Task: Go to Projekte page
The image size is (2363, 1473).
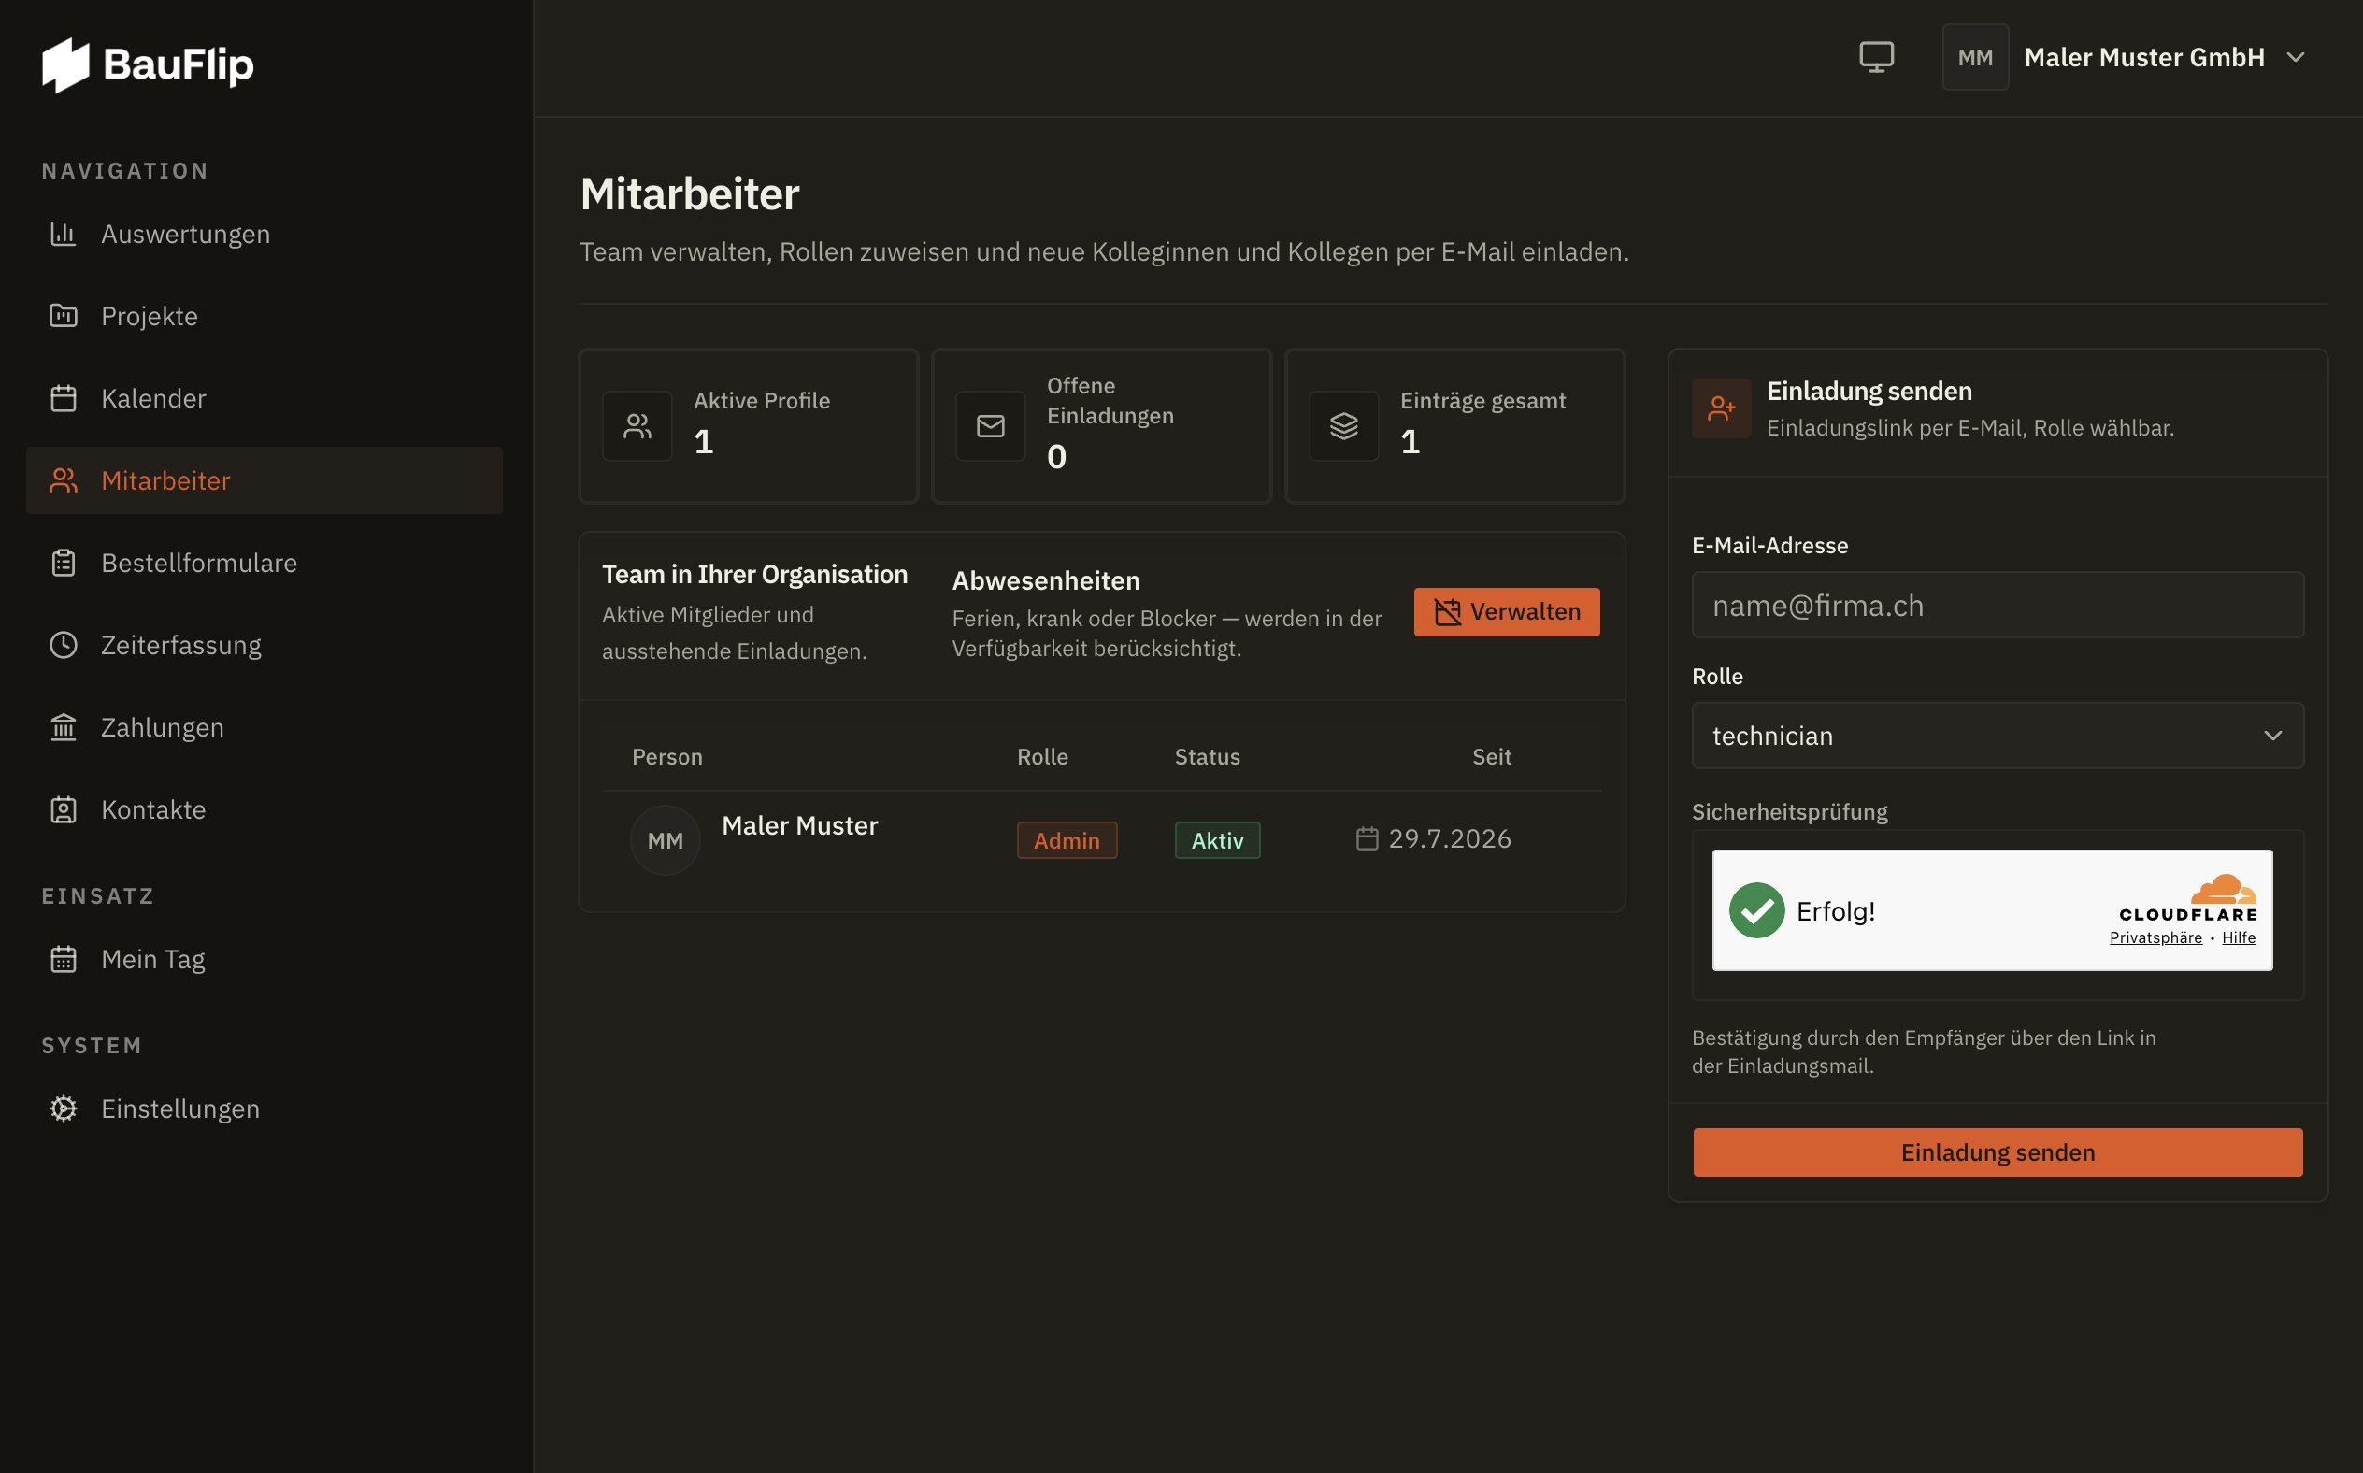Action: coord(264,316)
